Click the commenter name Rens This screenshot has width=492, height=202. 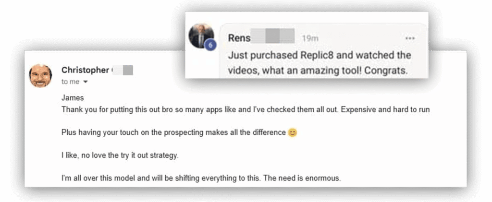tap(239, 38)
